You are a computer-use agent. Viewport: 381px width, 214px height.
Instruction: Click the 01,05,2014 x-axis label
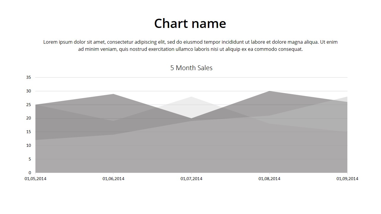coord(35,179)
